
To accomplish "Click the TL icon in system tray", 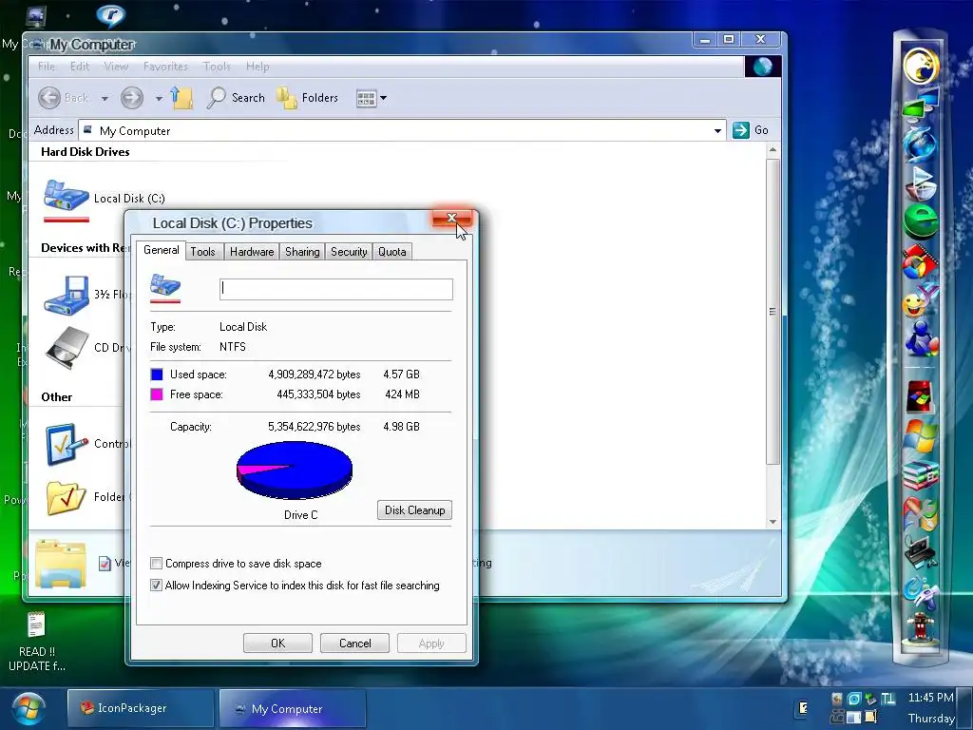I will (888, 699).
